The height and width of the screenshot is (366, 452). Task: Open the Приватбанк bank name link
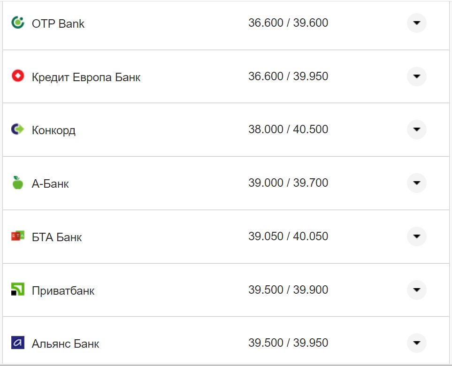point(63,290)
